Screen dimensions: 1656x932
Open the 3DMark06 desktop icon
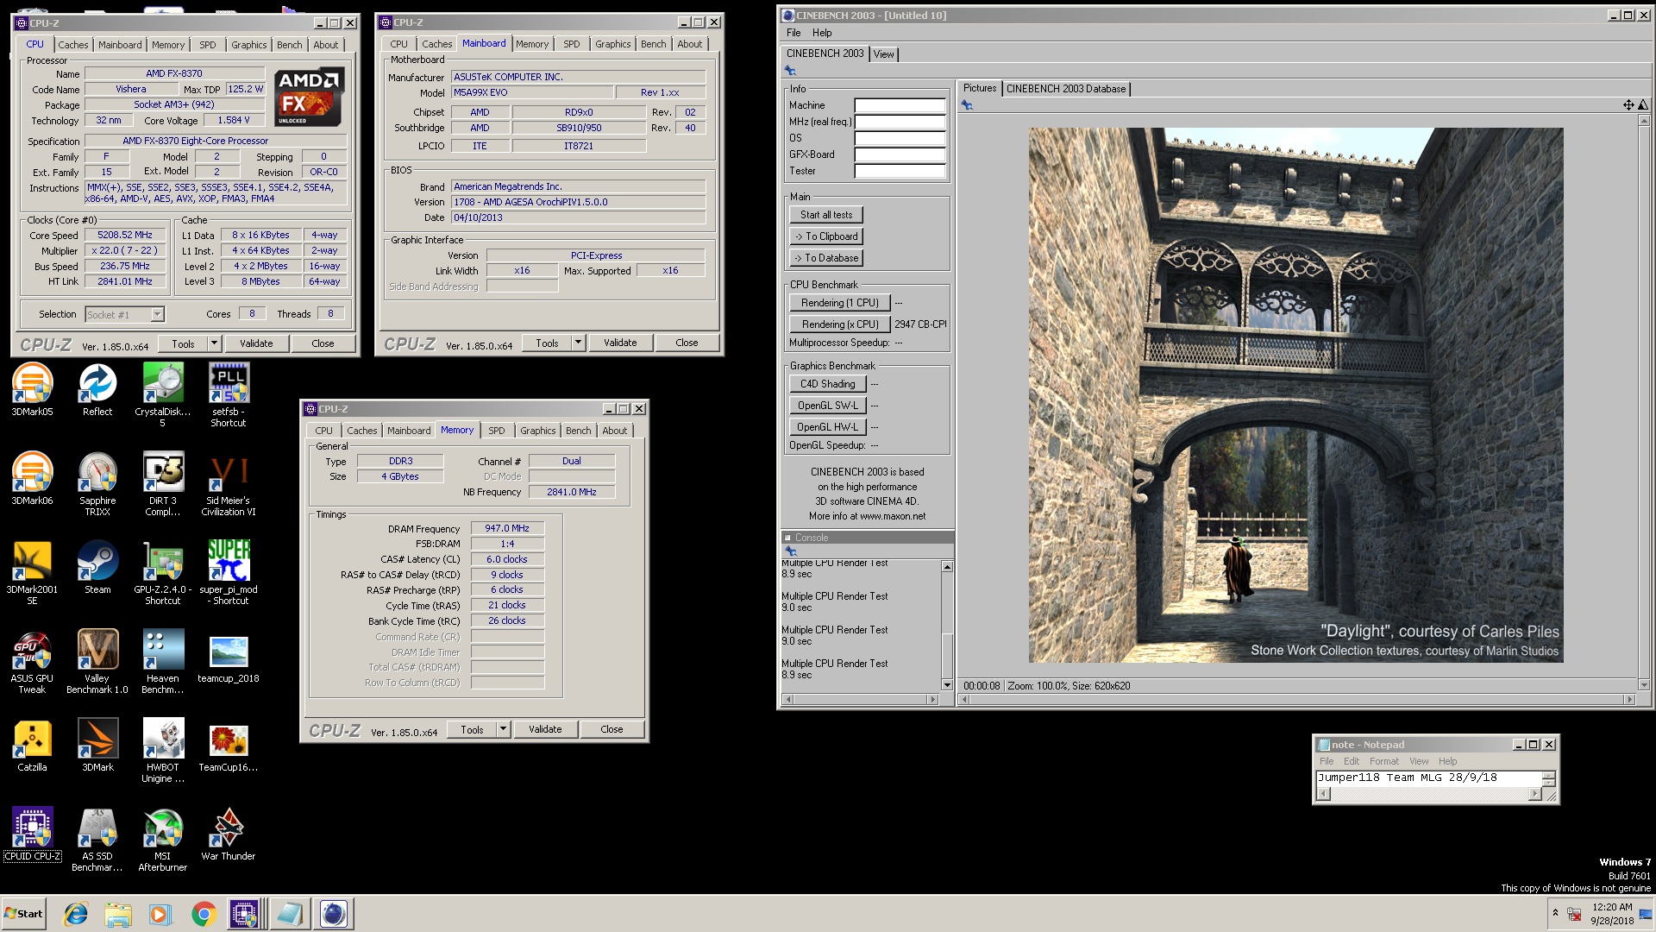(32, 479)
